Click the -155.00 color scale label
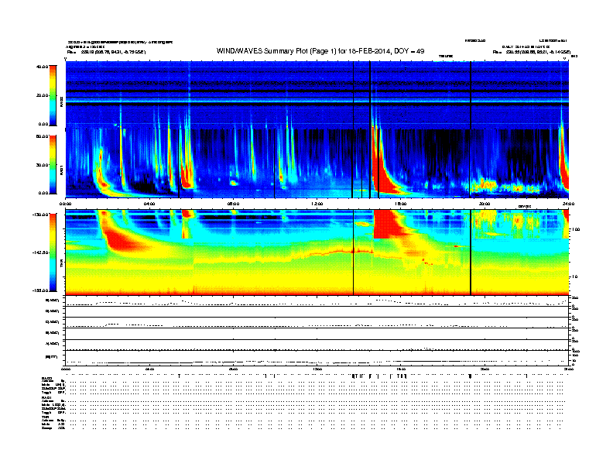This screenshot has width=613, height=474. coord(40,290)
